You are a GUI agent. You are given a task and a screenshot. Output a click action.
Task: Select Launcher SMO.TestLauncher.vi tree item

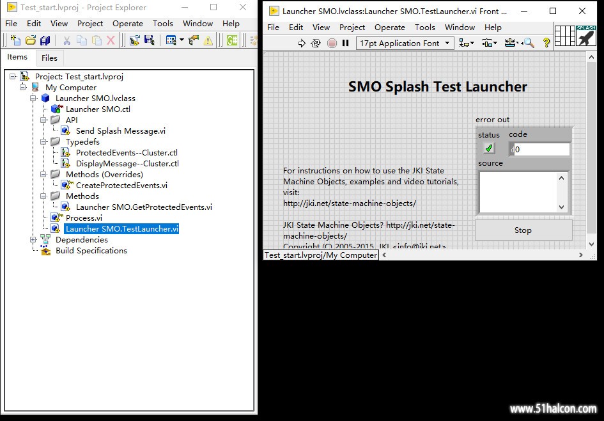[x=121, y=228]
